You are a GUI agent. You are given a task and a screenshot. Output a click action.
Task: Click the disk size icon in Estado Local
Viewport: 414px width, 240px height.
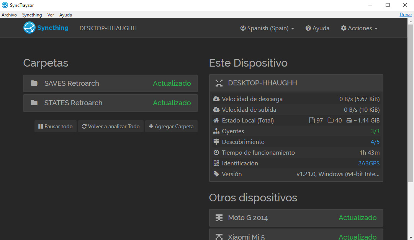tap(349, 121)
